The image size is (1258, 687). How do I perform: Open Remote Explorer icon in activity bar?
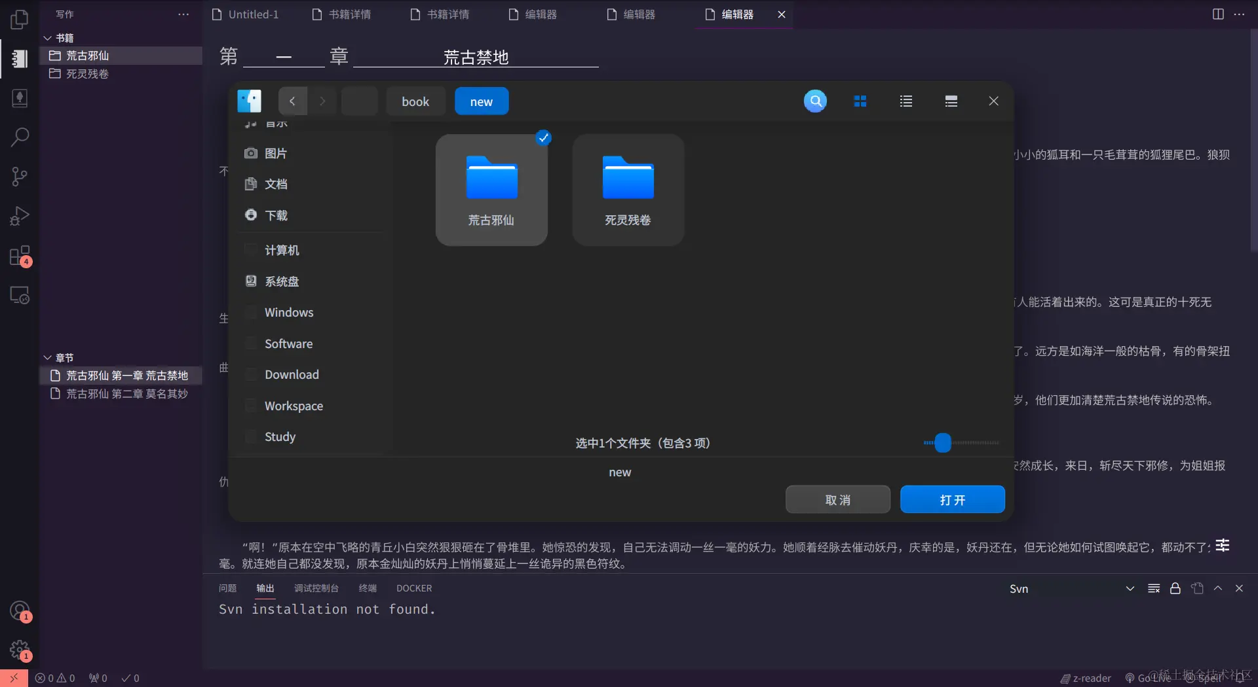pyautogui.click(x=20, y=296)
